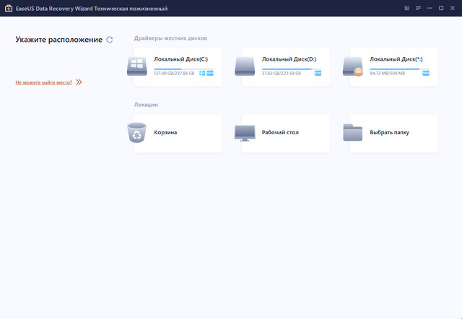Click the Корзина recycle bin icon
The height and width of the screenshot is (319, 462).
pos(137,133)
